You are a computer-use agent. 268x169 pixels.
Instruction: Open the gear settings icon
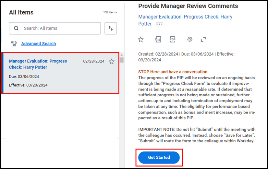(x=190, y=39)
